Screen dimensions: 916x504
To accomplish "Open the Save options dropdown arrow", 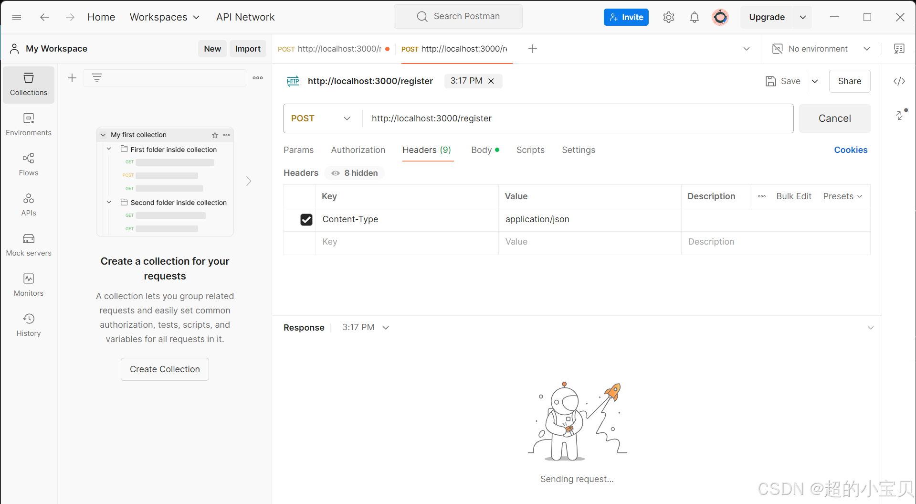I will point(815,81).
